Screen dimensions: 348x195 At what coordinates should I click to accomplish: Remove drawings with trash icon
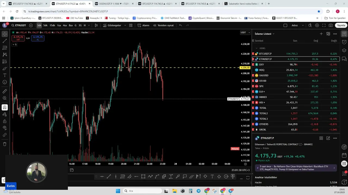[x=5, y=144]
